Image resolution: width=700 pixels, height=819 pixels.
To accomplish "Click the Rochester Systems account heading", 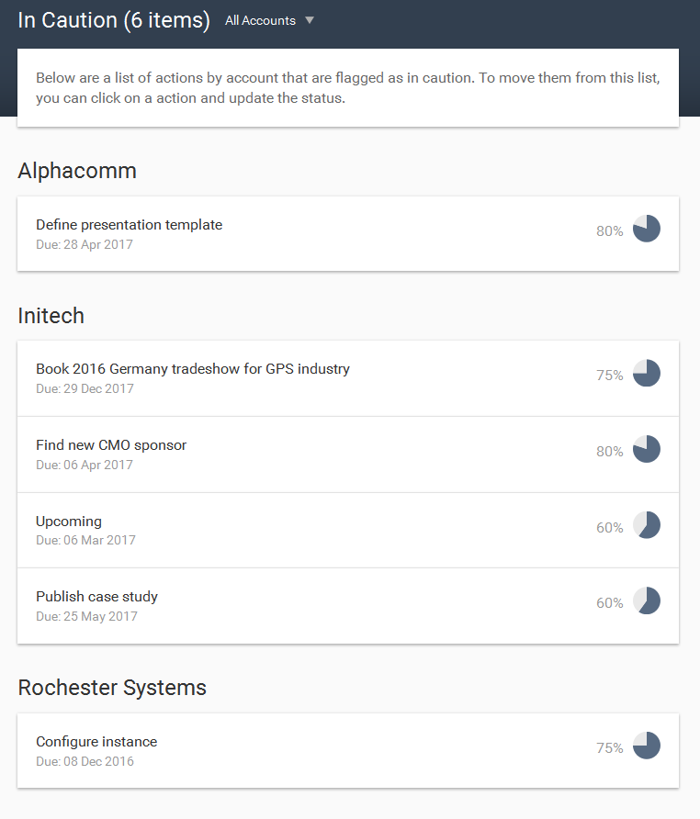I will tap(112, 688).
